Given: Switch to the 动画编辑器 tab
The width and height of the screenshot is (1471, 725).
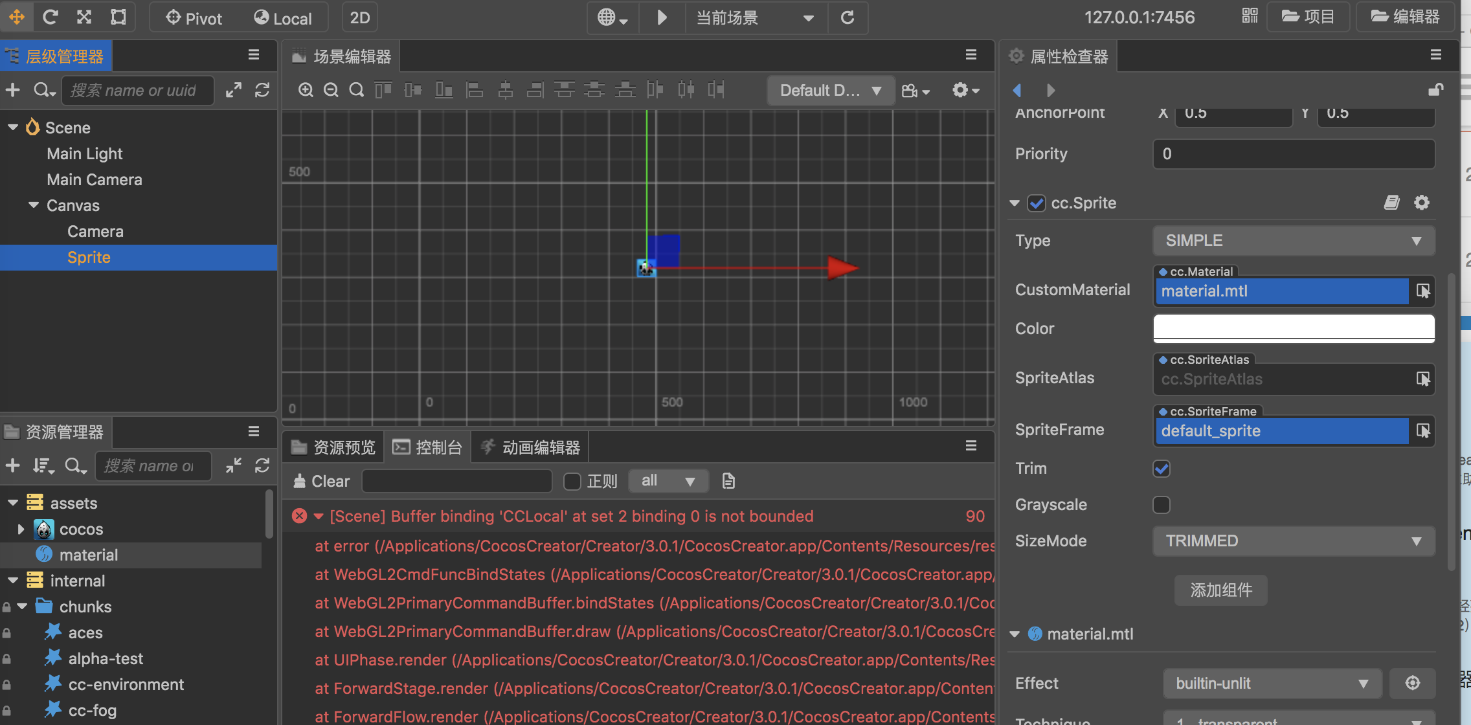Looking at the screenshot, I should tap(531, 447).
